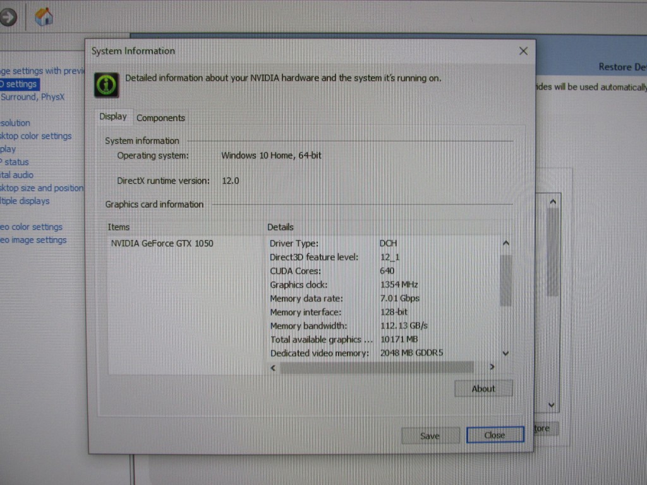
Task: Click Dedicated video memory 2048 MB GDDR5
Action: [x=411, y=353]
